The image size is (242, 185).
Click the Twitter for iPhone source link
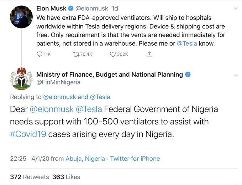point(135,159)
